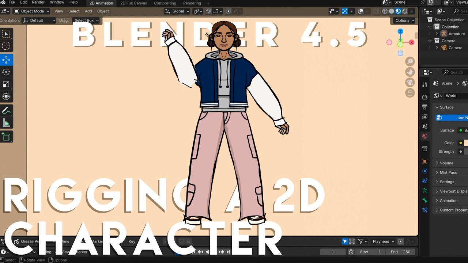This screenshot has height=263, width=468.
Task: Open the Edit menu
Action: 23,3
